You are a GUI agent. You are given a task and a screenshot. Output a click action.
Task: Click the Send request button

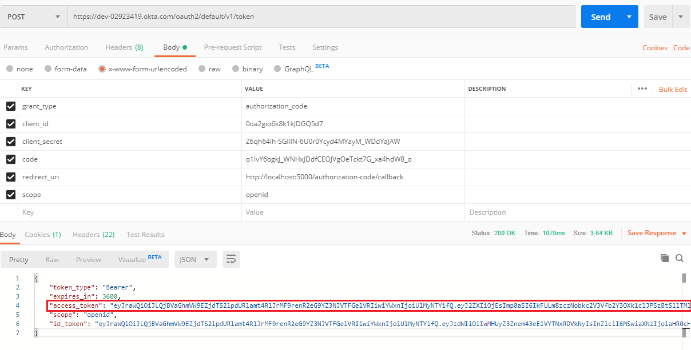[x=601, y=17]
